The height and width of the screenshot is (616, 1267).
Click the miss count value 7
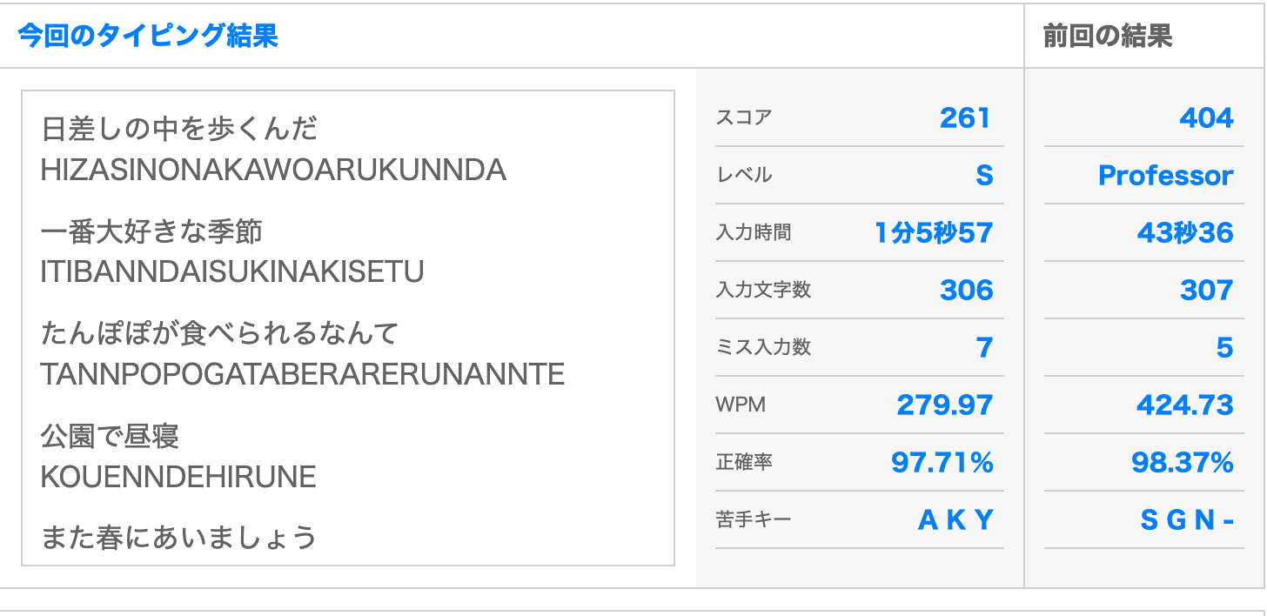pyautogui.click(x=984, y=347)
